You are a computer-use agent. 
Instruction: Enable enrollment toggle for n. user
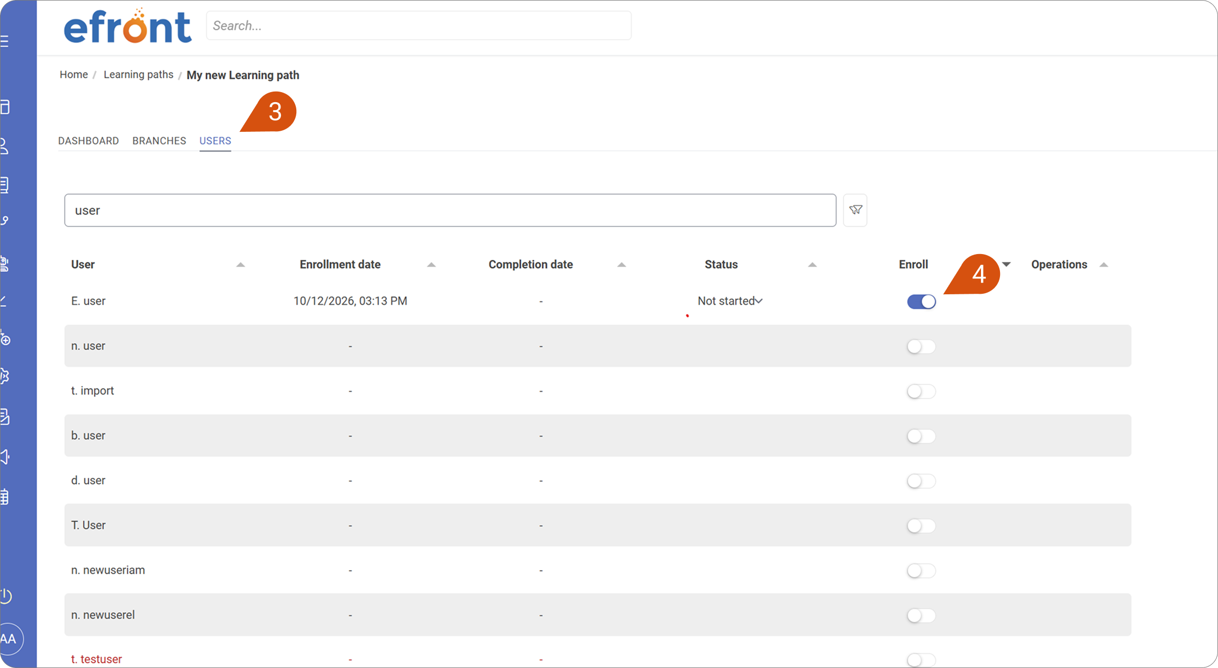pyautogui.click(x=921, y=347)
